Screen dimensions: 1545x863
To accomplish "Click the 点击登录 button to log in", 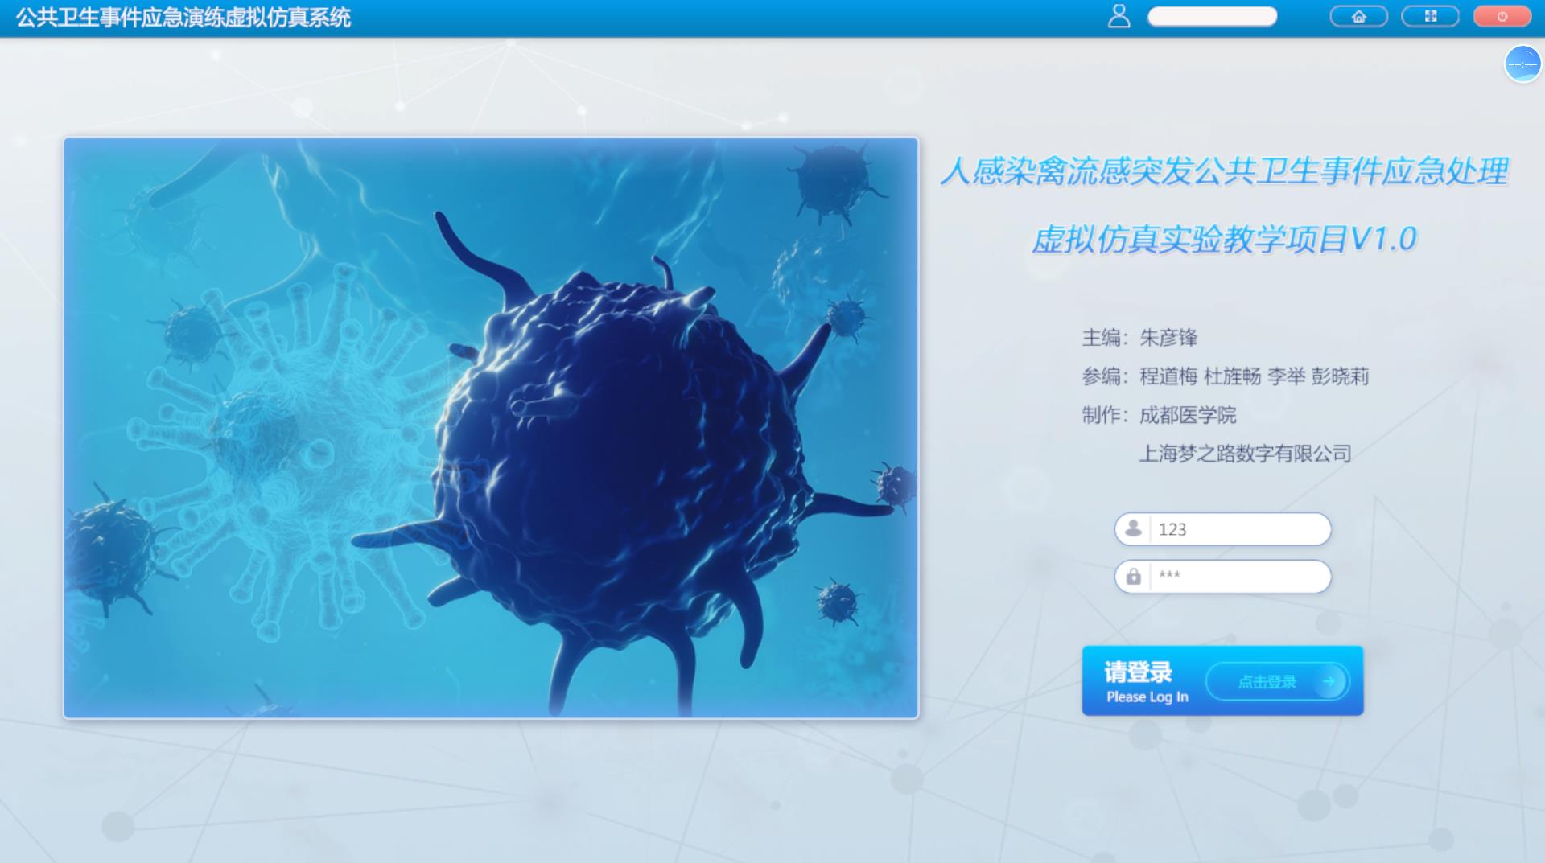I will coord(1277,681).
